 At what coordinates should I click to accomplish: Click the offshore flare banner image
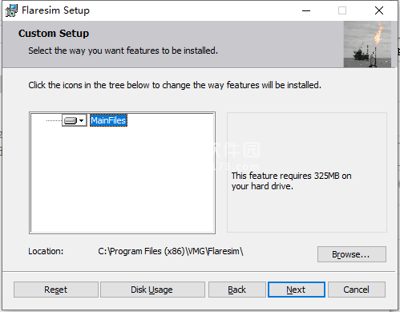367,44
